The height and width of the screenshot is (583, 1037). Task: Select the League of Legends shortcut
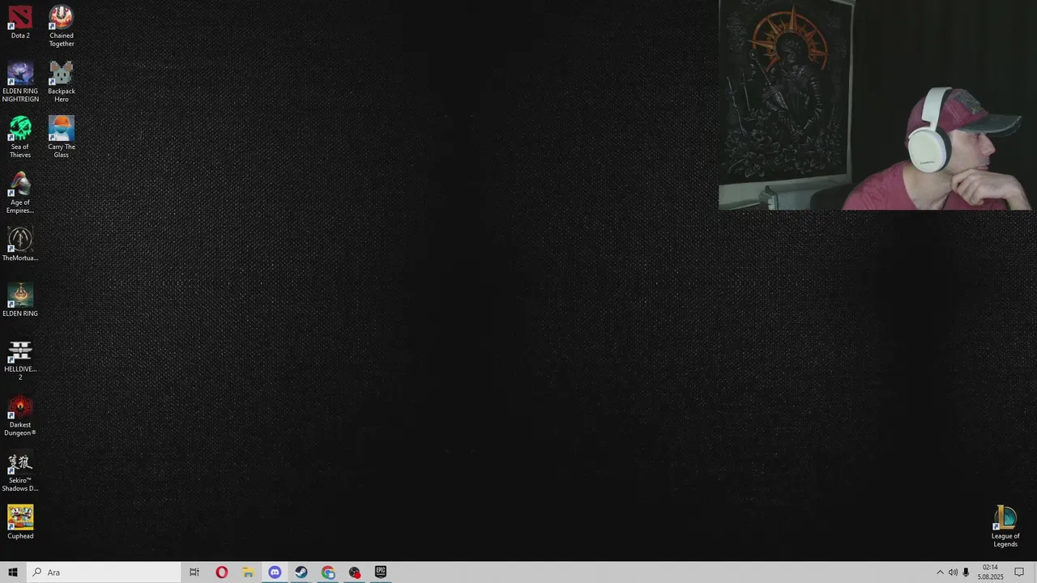pyautogui.click(x=1005, y=526)
